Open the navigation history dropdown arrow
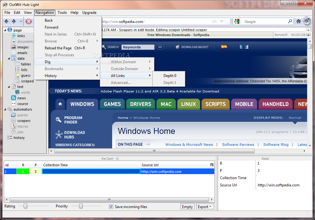315x220 pixels. (21, 21)
